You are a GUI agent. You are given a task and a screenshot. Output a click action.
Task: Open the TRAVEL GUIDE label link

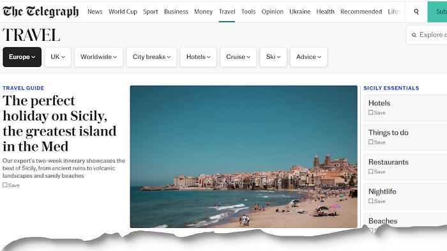point(24,88)
